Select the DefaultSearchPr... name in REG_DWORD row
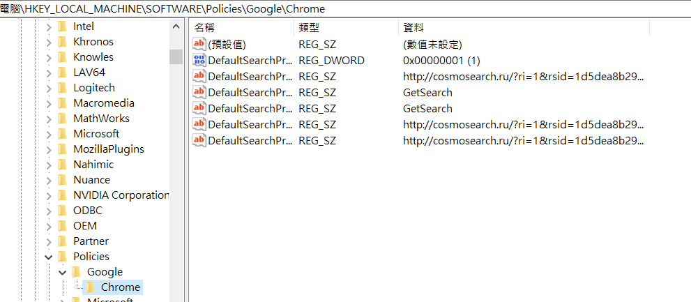The width and height of the screenshot is (691, 302). 250,61
